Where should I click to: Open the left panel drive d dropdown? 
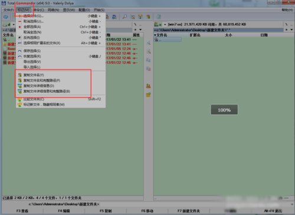click(x=14, y=25)
